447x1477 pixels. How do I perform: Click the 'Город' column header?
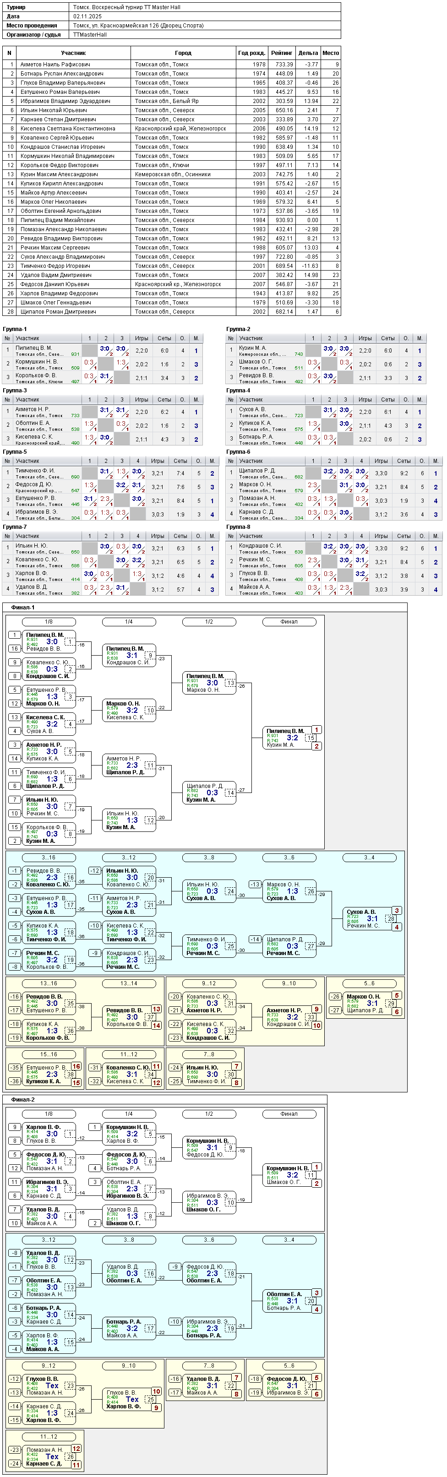coord(183,53)
